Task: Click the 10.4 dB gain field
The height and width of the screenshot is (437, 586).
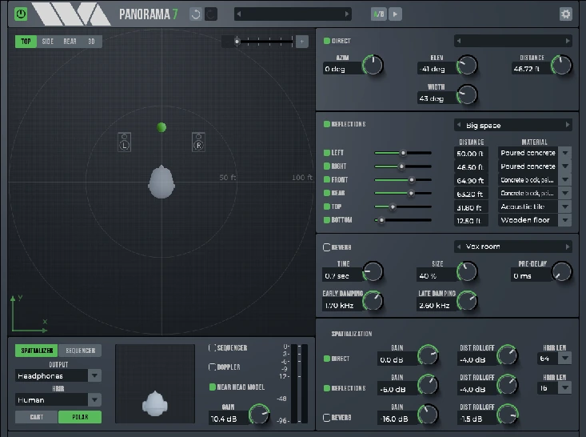Action: (228, 419)
